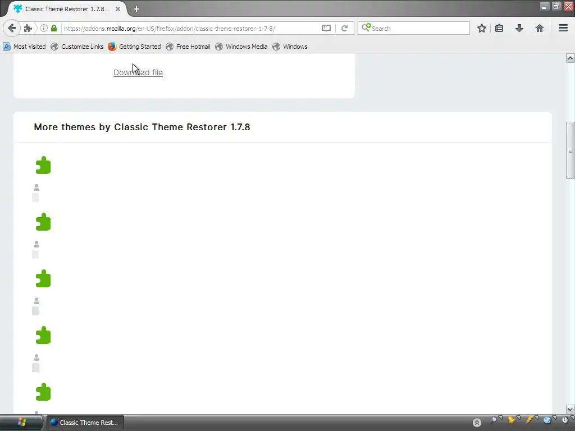
Task: Click the search engine magnifier icon
Action: pos(366,28)
